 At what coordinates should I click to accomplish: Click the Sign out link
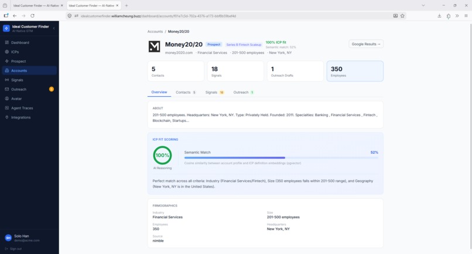tap(13, 249)
